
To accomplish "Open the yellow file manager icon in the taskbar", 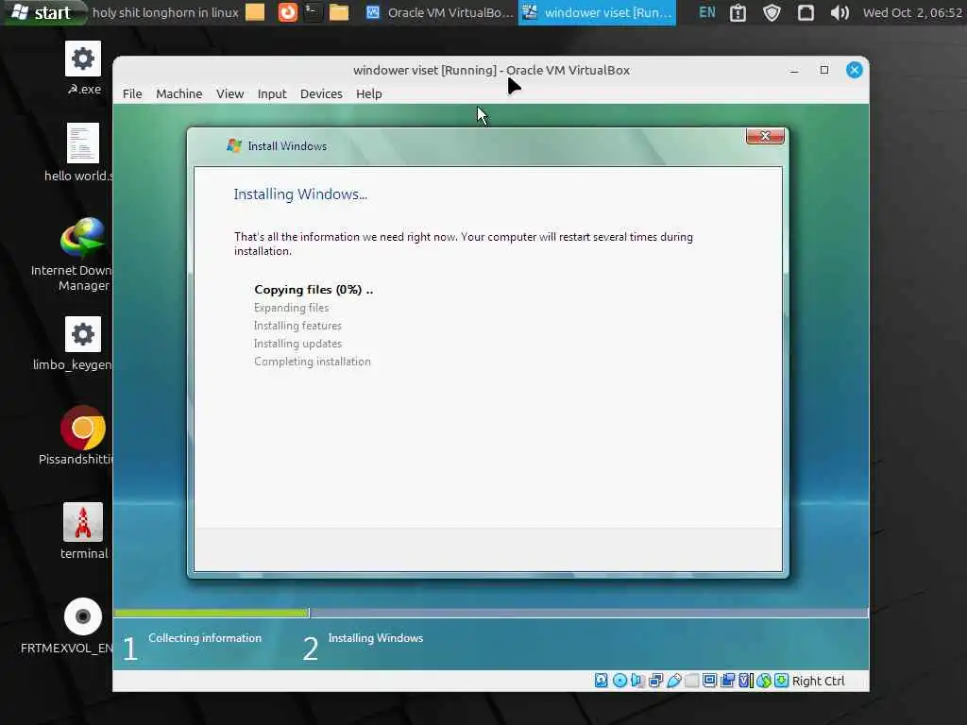I will [339, 11].
